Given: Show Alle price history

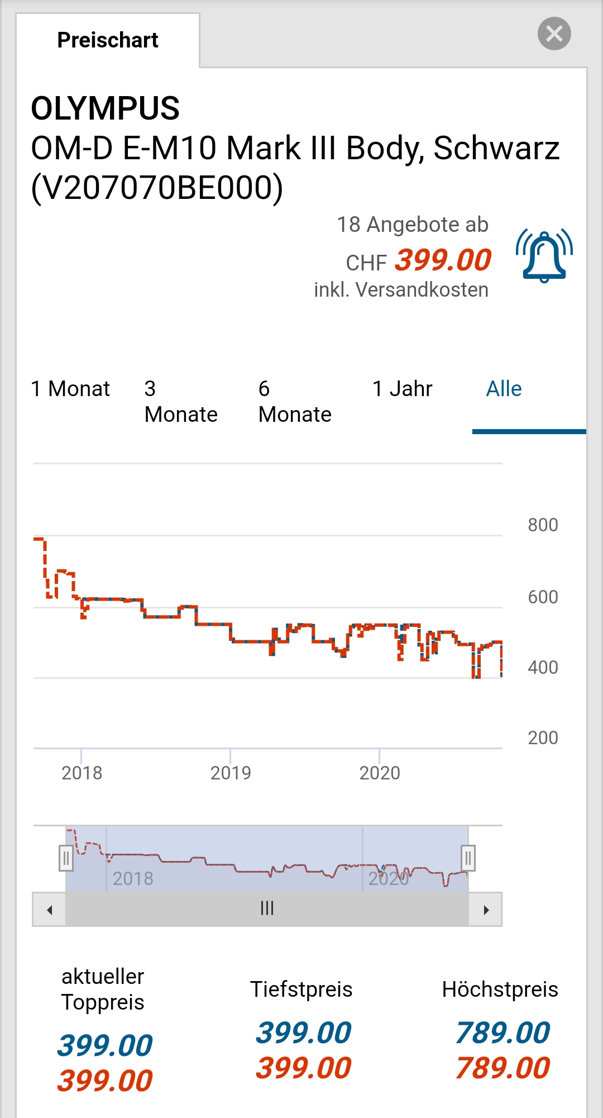Looking at the screenshot, I should click(504, 389).
